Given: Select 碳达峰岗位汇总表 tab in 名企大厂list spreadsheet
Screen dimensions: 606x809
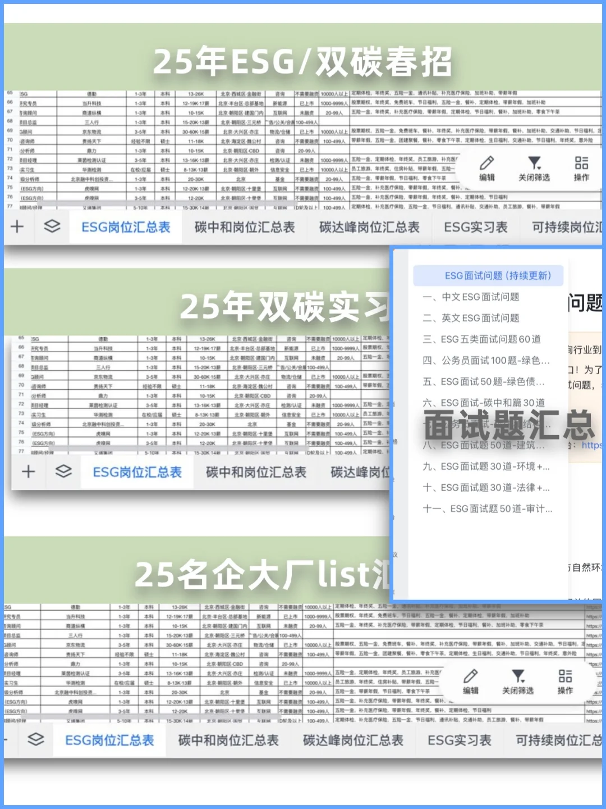Looking at the screenshot, I should 353,740.
